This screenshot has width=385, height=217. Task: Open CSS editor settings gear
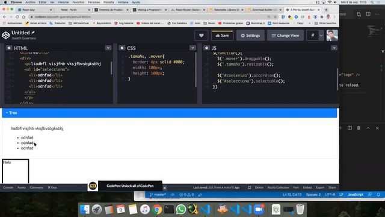tap(122, 48)
